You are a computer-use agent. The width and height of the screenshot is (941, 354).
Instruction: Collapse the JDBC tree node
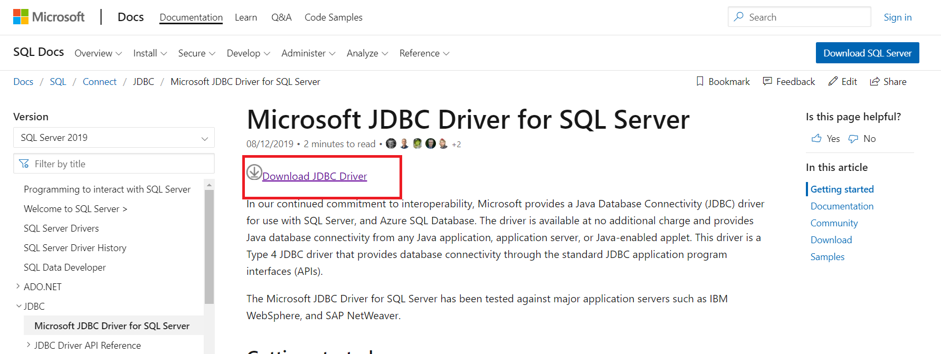(x=19, y=306)
